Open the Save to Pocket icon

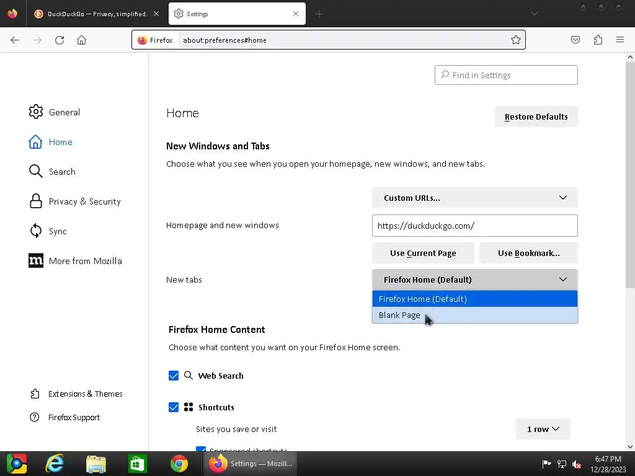coord(575,40)
